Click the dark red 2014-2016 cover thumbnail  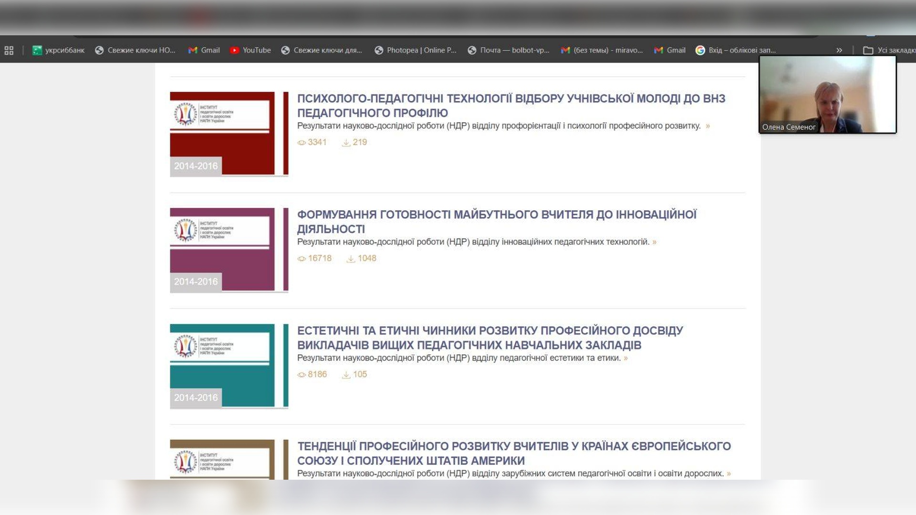coord(229,134)
